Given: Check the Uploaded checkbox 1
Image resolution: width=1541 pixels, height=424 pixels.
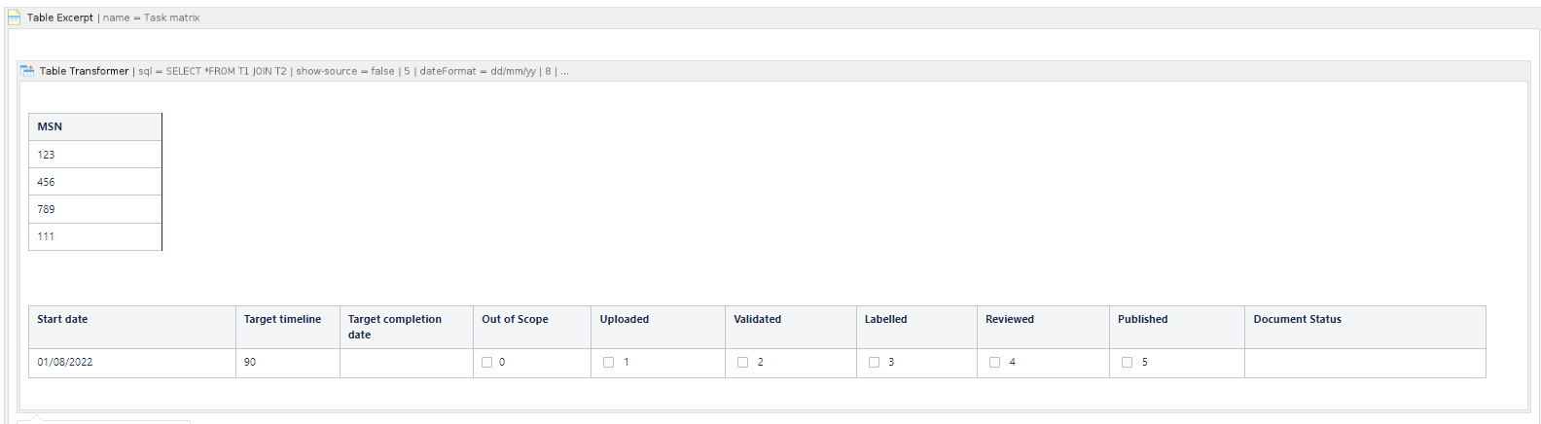Looking at the screenshot, I should click(609, 363).
